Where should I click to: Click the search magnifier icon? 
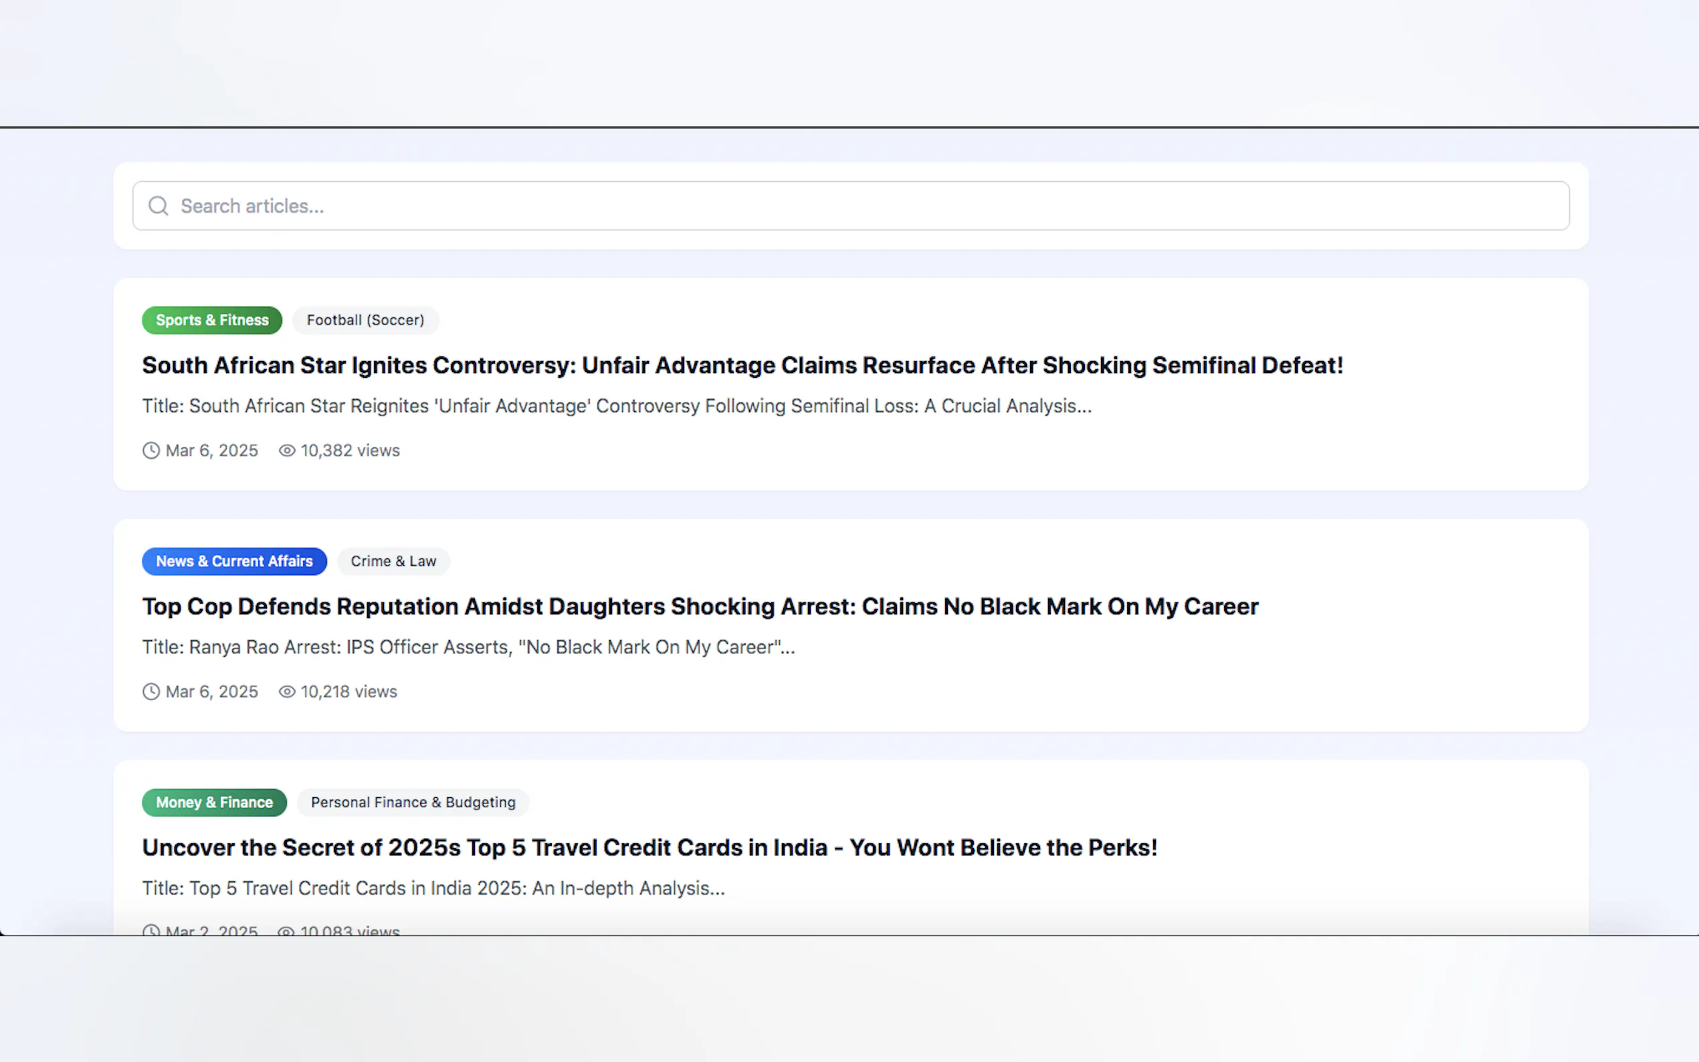[x=158, y=206]
